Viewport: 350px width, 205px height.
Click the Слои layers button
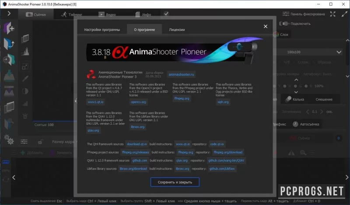click(281, 34)
